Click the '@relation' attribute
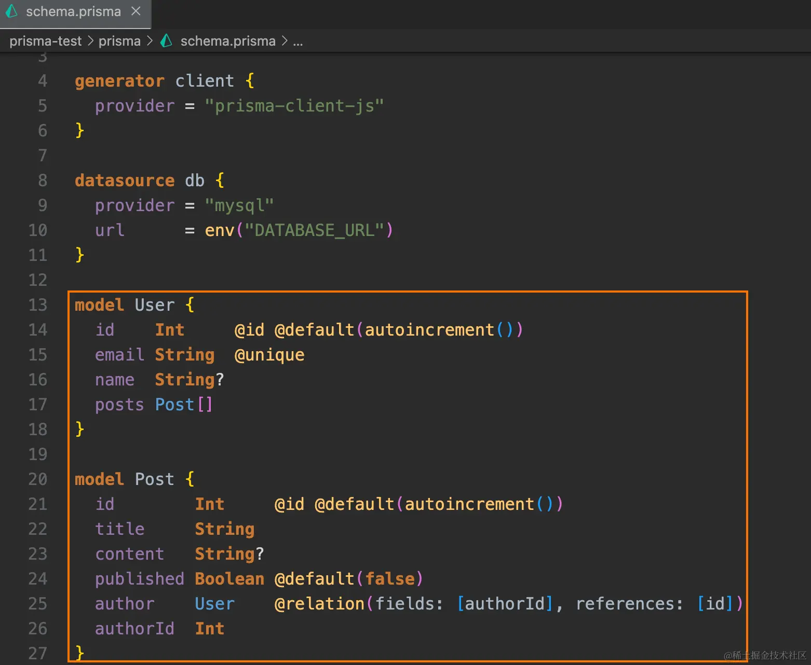The height and width of the screenshot is (665, 811). tap(319, 604)
